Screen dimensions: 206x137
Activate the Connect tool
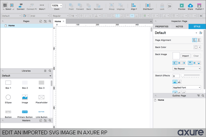pyautogui.click(x=21, y=7)
